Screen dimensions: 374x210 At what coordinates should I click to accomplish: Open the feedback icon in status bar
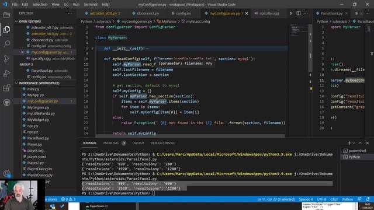tap(359, 199)
